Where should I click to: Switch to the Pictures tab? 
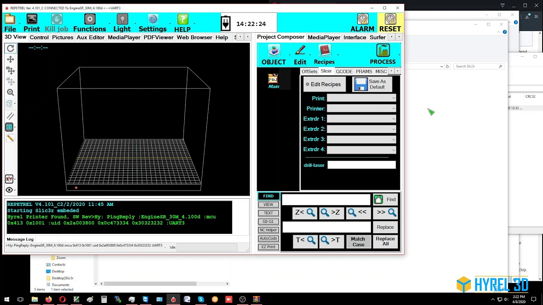pos(63,37)
